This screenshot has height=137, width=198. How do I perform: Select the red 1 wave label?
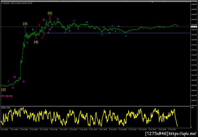(36, 31)
